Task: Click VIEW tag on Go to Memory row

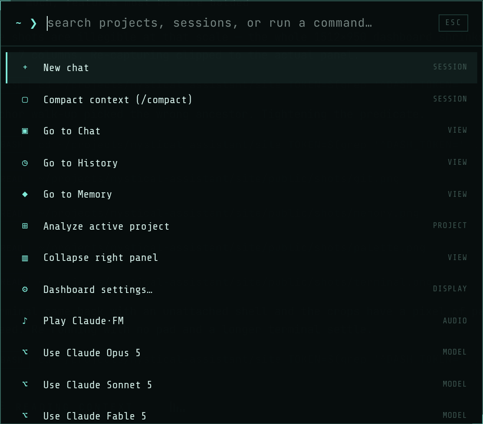Action: (x=457, y=194)
